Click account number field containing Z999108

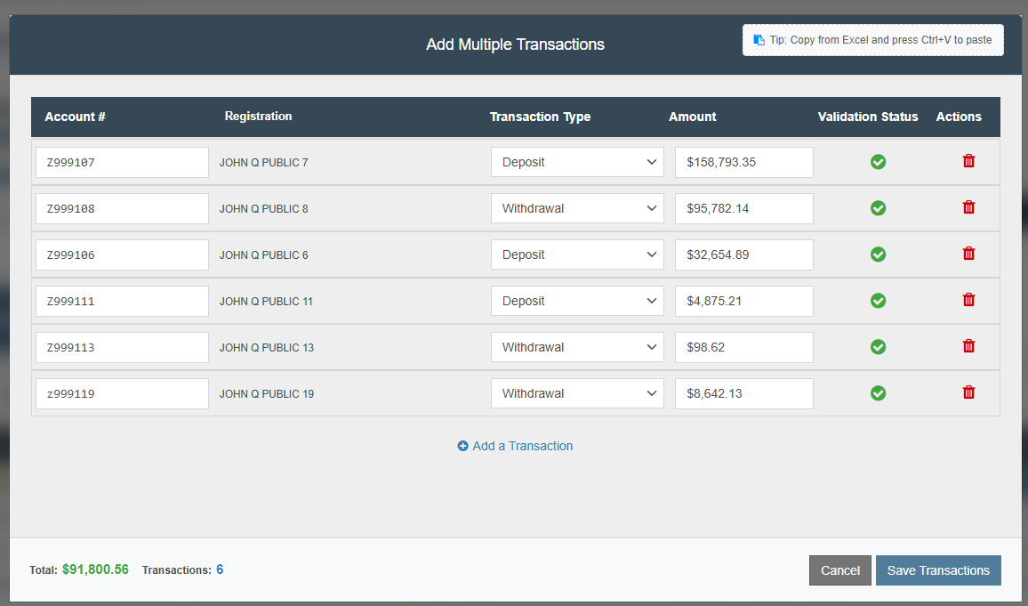[x=122, y=208]
